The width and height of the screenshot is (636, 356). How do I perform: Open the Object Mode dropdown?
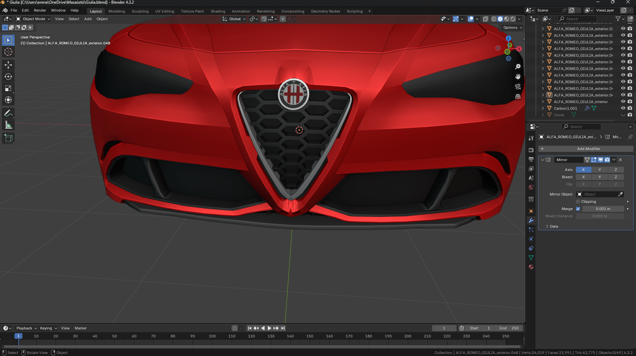pos(33,19)
